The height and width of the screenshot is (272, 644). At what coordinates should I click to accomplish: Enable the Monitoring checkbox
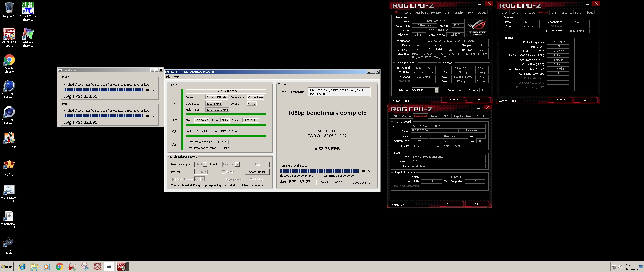coord(247,179)
